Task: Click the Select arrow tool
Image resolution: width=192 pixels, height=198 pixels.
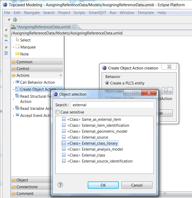Action: (x=17, y=40)
